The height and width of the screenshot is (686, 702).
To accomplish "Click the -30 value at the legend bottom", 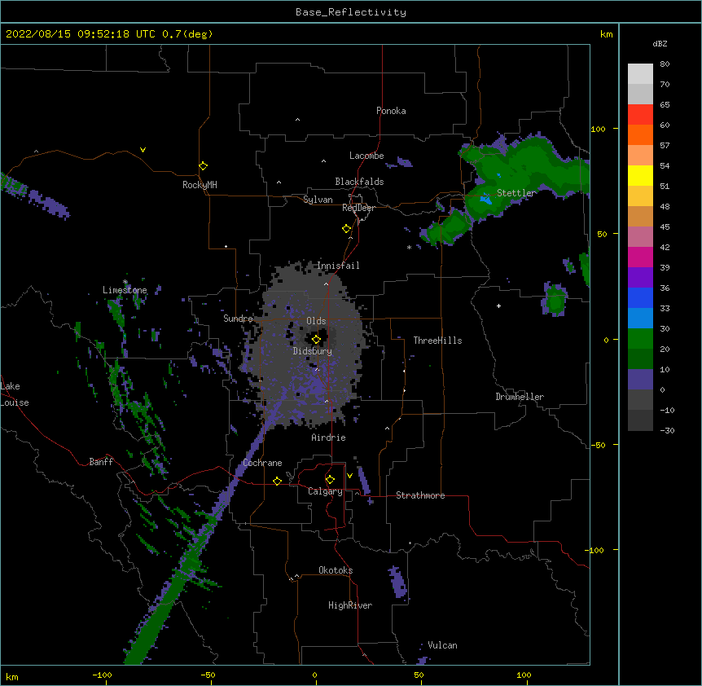I will tap(667, 430).
